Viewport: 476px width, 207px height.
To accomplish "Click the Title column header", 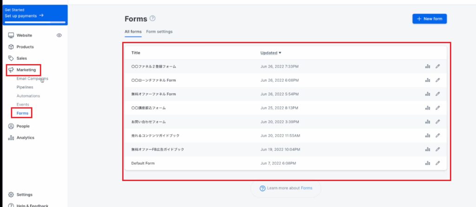I will (x=136, y=53).
